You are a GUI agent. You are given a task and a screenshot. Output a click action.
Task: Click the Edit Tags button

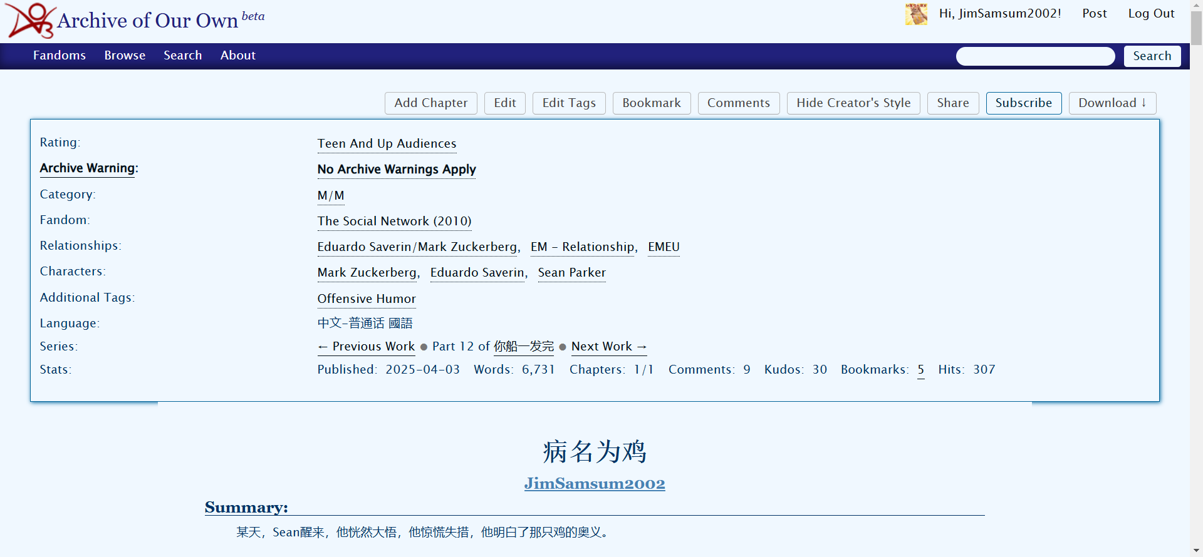(569, 103)
